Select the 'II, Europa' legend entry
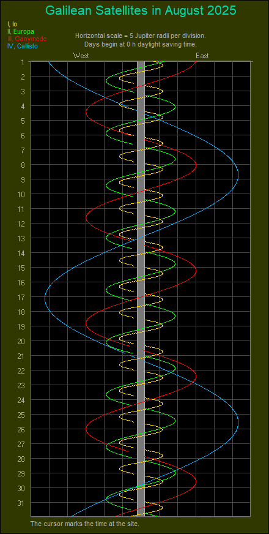Image resolution: width=269 pixels, height=534 pixels. tap(20, 31)
